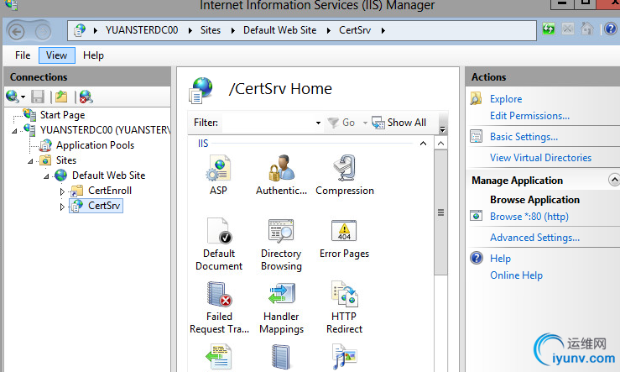Click the feature list scrollbar up arrow
Screen dimensions: 620x372
pyautogui.click(x=441, y=144)
